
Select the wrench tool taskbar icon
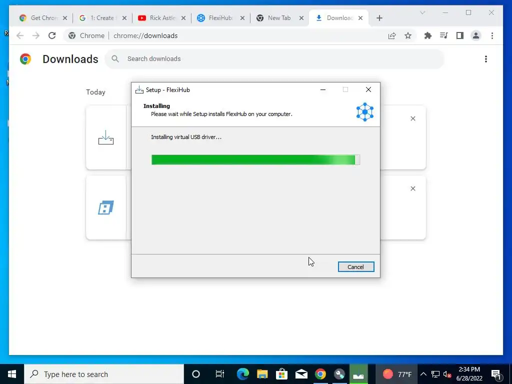point(339,374)
